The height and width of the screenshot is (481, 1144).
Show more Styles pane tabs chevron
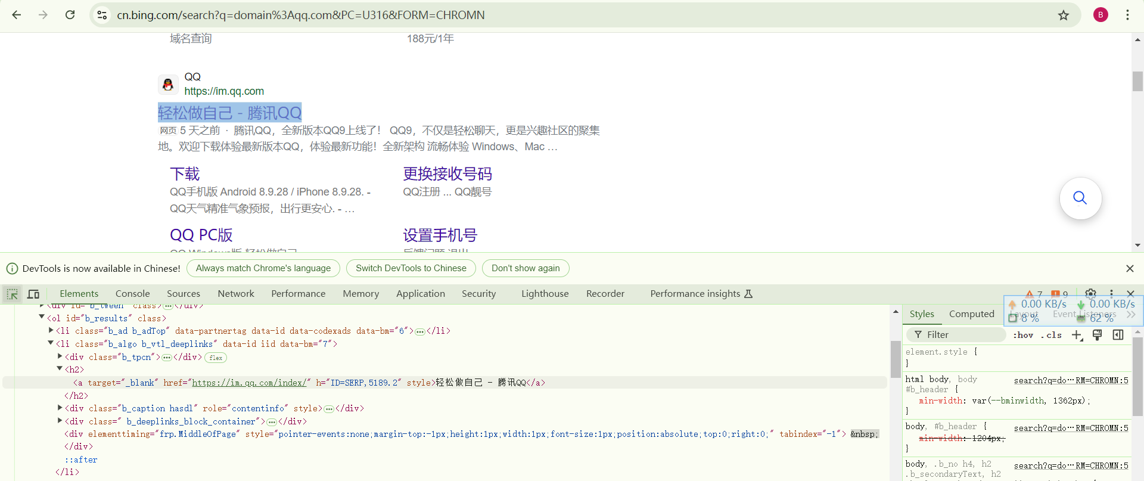pos(1131,314)
